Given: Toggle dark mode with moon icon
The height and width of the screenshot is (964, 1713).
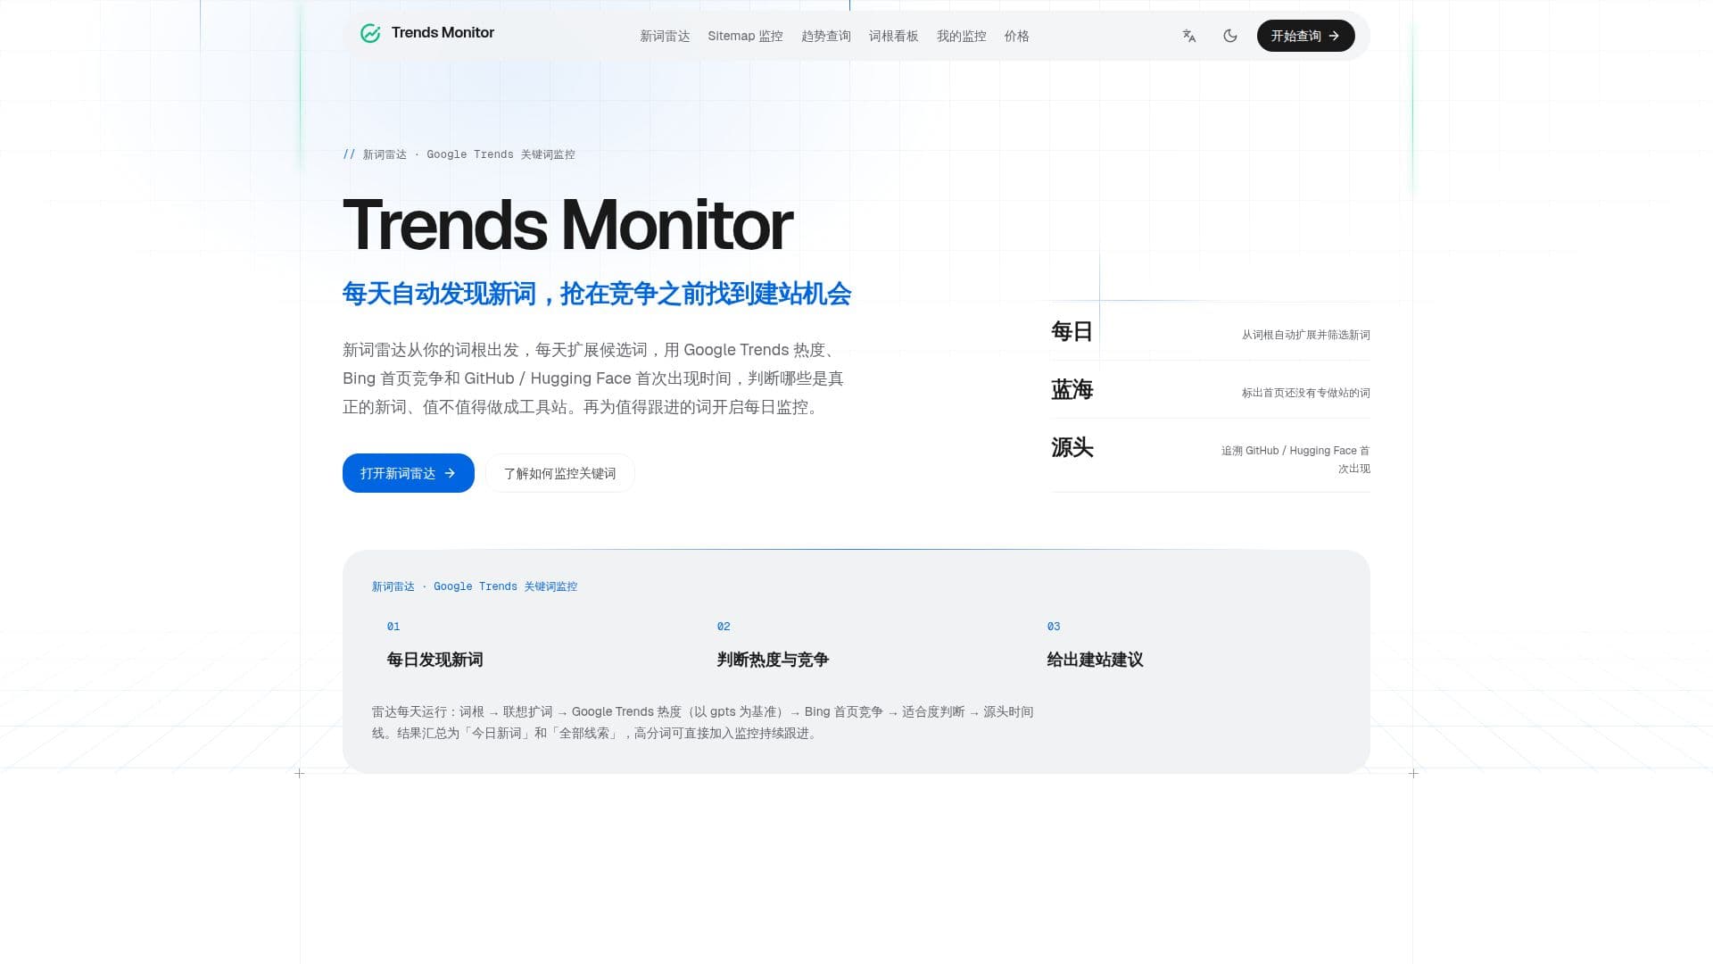Looking at the screenshot, I should (x=1230, y=36).
